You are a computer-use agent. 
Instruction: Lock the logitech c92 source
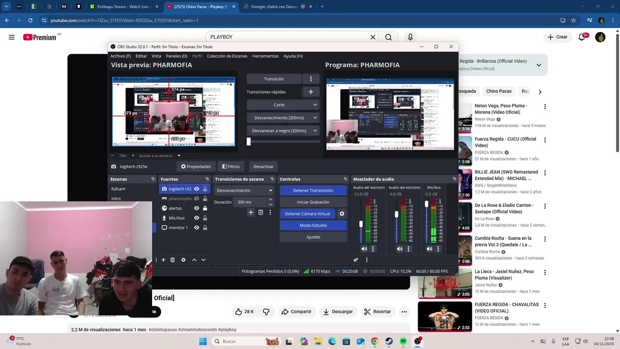(205, 189)
